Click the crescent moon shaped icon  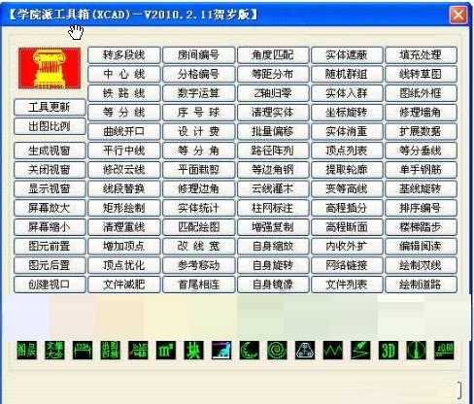pos(250,351)
